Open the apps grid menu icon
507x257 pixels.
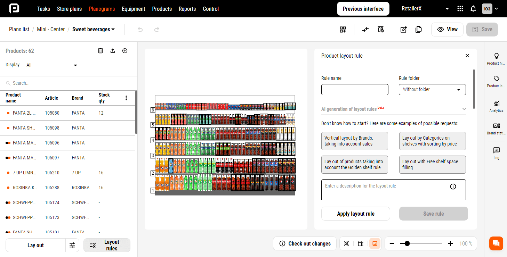click(x=460, y=9)
